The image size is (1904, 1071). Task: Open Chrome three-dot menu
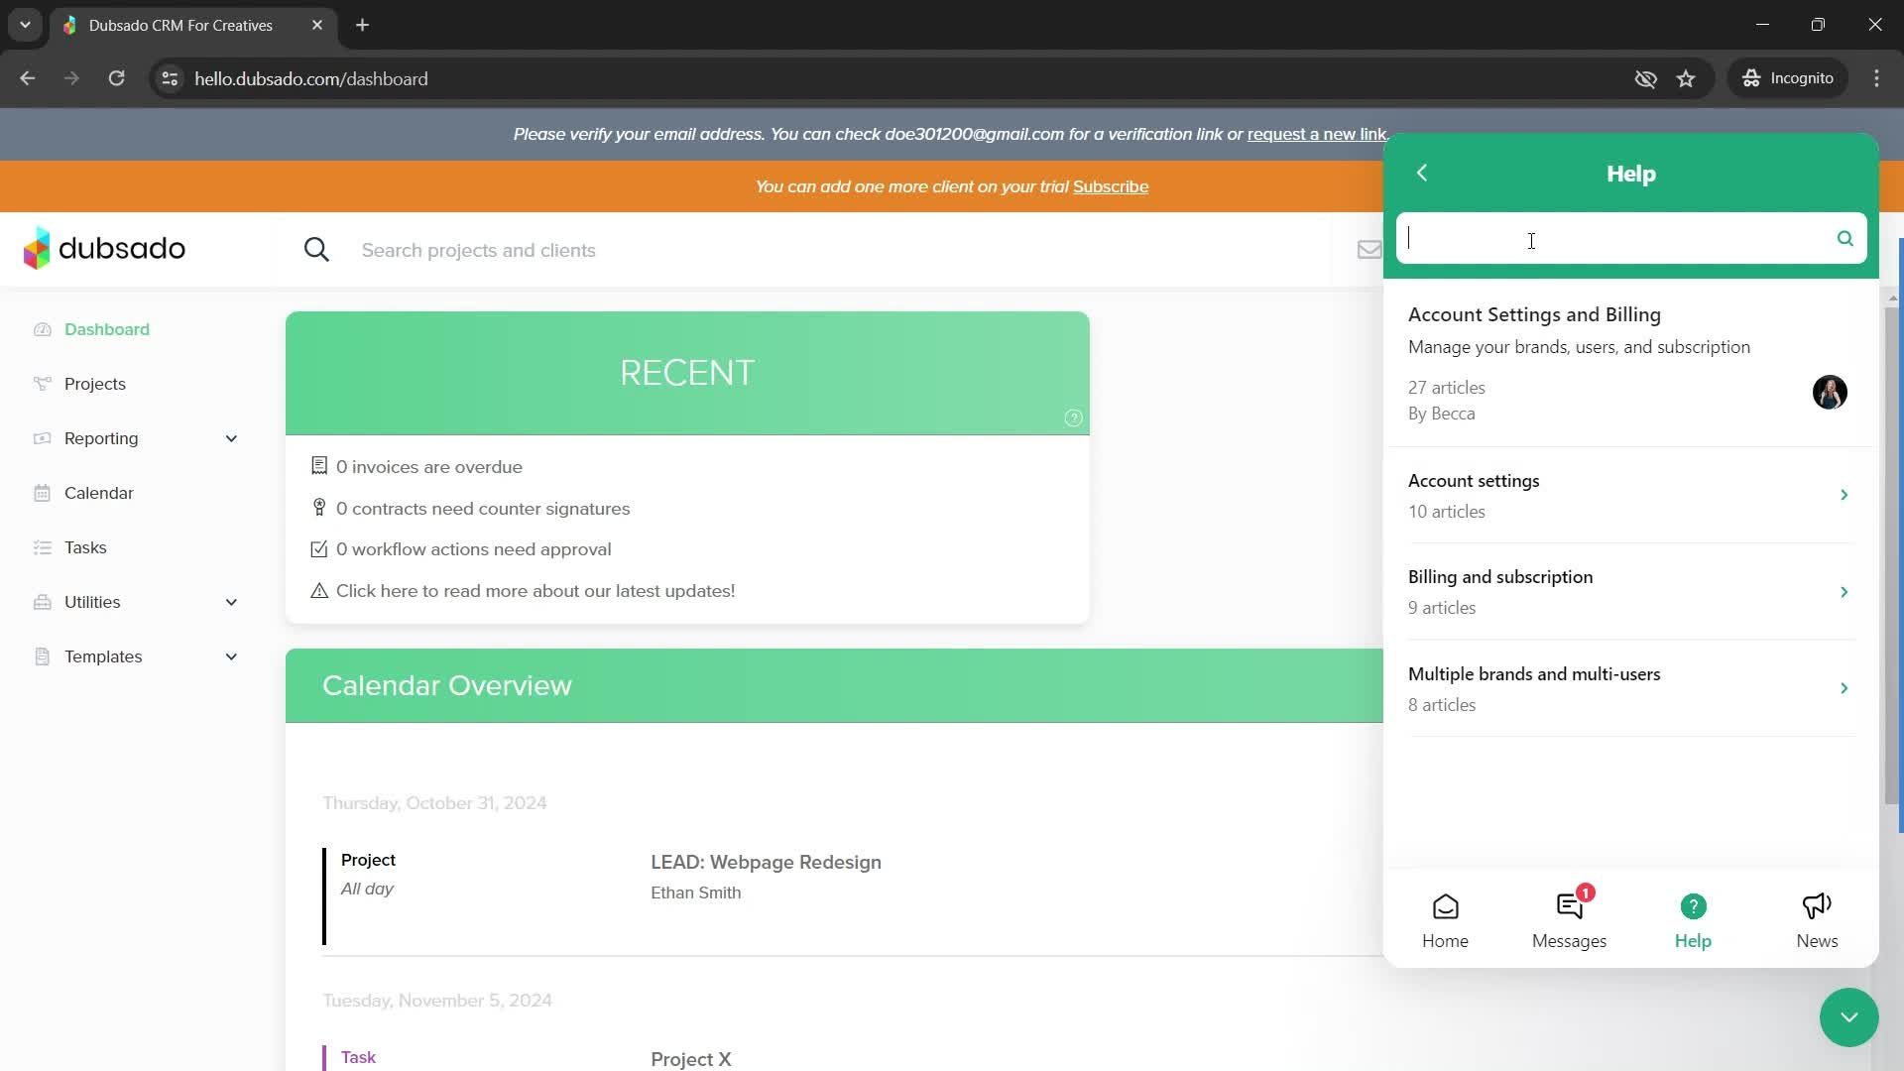[1876, 78]
